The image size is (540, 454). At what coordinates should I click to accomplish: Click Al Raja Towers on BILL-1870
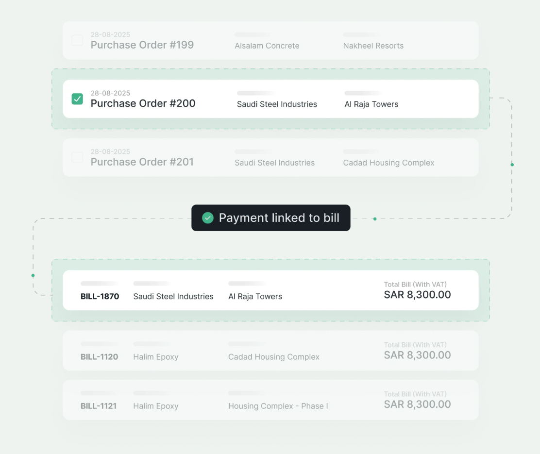(255, 296)
